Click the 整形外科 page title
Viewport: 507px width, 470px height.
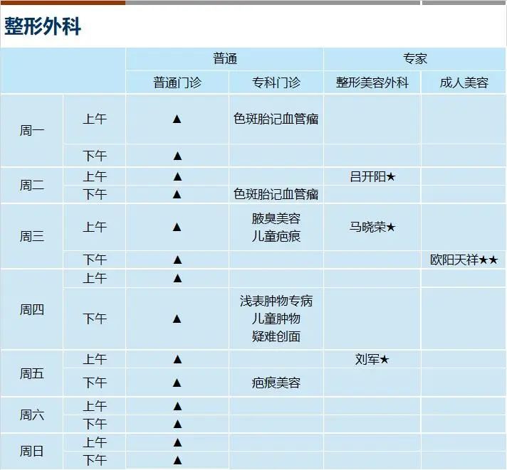[42, 26]
